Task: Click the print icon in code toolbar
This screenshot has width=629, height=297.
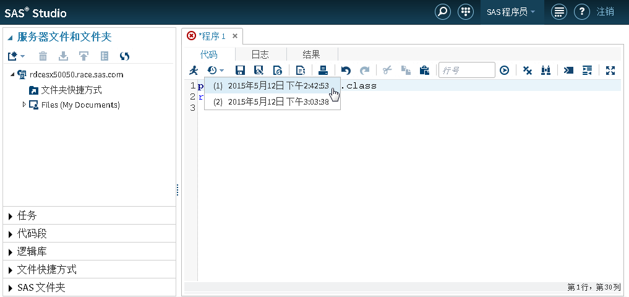Action: click(323, 71)
